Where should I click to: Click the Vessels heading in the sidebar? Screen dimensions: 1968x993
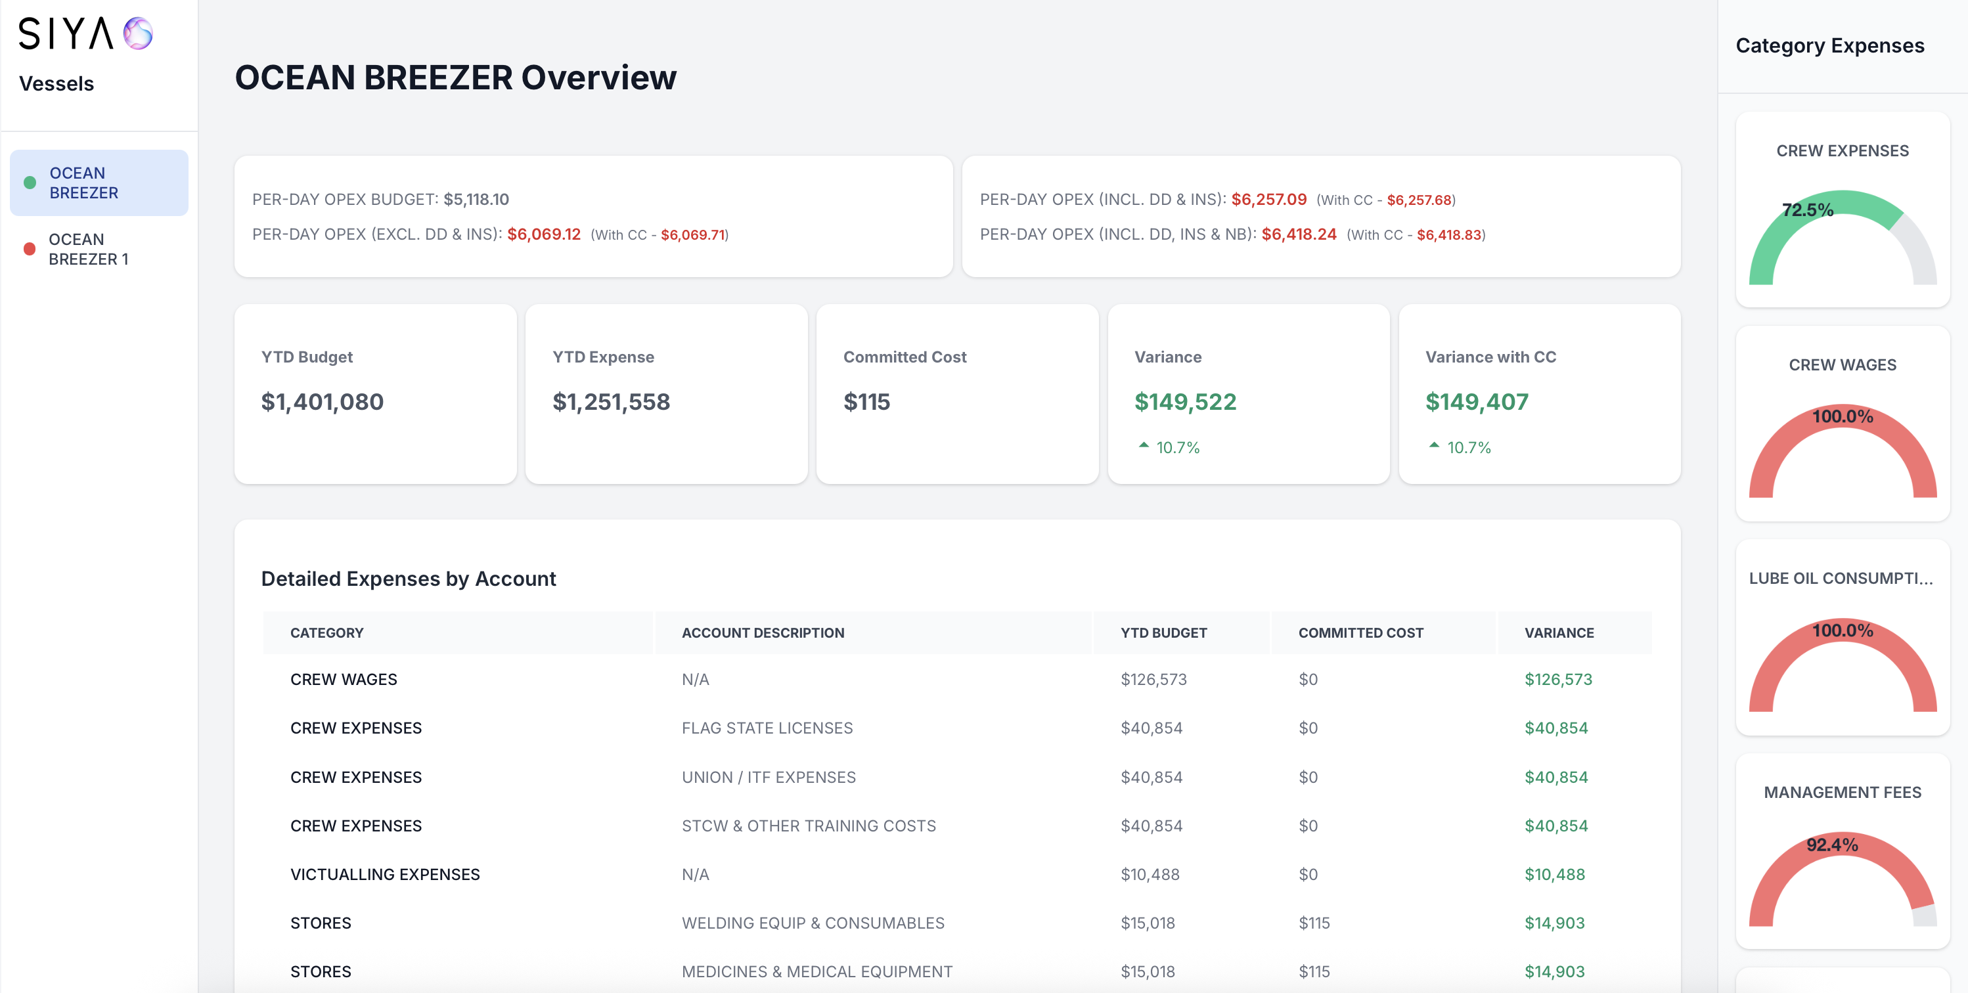coord(56,83)
